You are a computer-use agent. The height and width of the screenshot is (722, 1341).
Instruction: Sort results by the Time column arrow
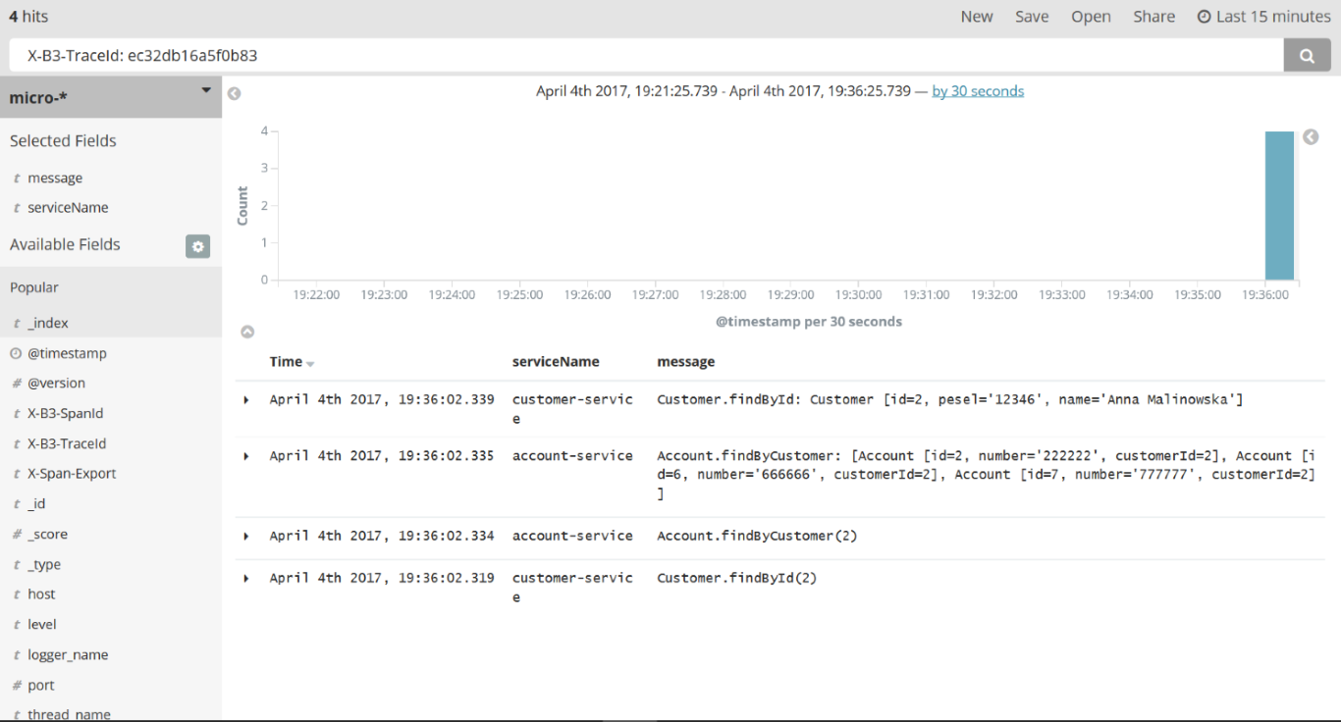(x=310, y=364)
